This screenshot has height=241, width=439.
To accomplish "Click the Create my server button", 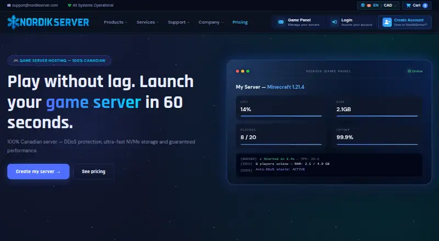I will pos(38,171).
